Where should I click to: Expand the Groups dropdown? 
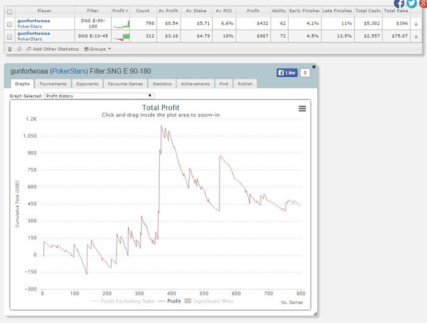coord(98,49)
